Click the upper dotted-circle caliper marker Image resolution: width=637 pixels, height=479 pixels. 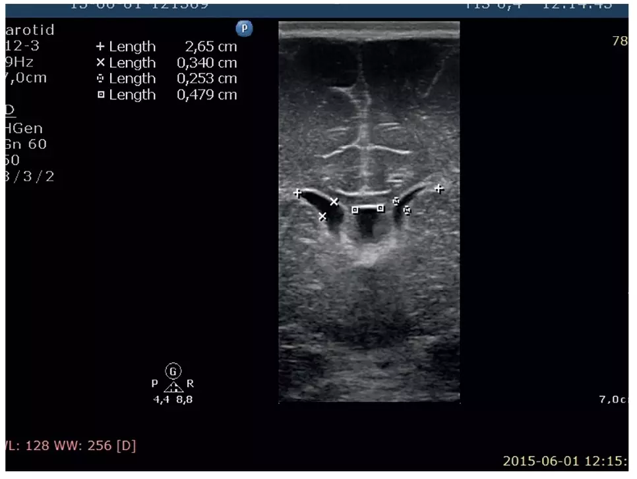tap(396, 201)
